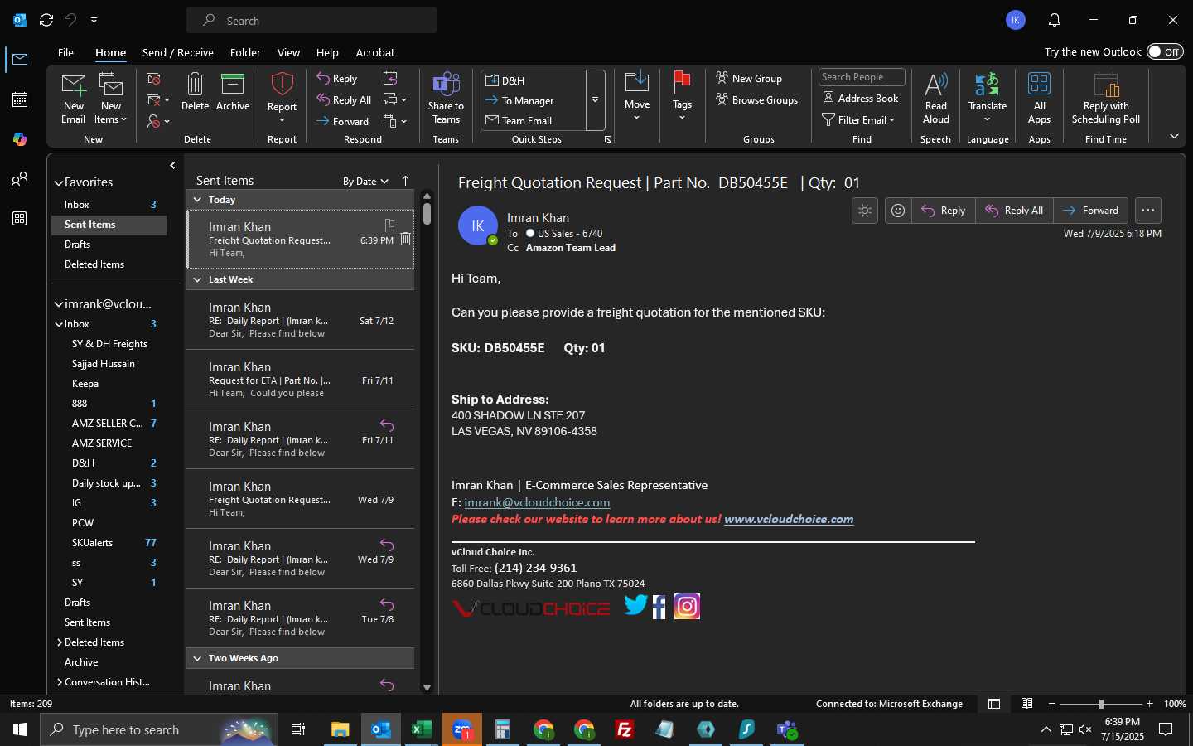Screen dimensions: 1193x746
Task: Click Reply with Scheduling Poll
Action: click(1106, 98)
